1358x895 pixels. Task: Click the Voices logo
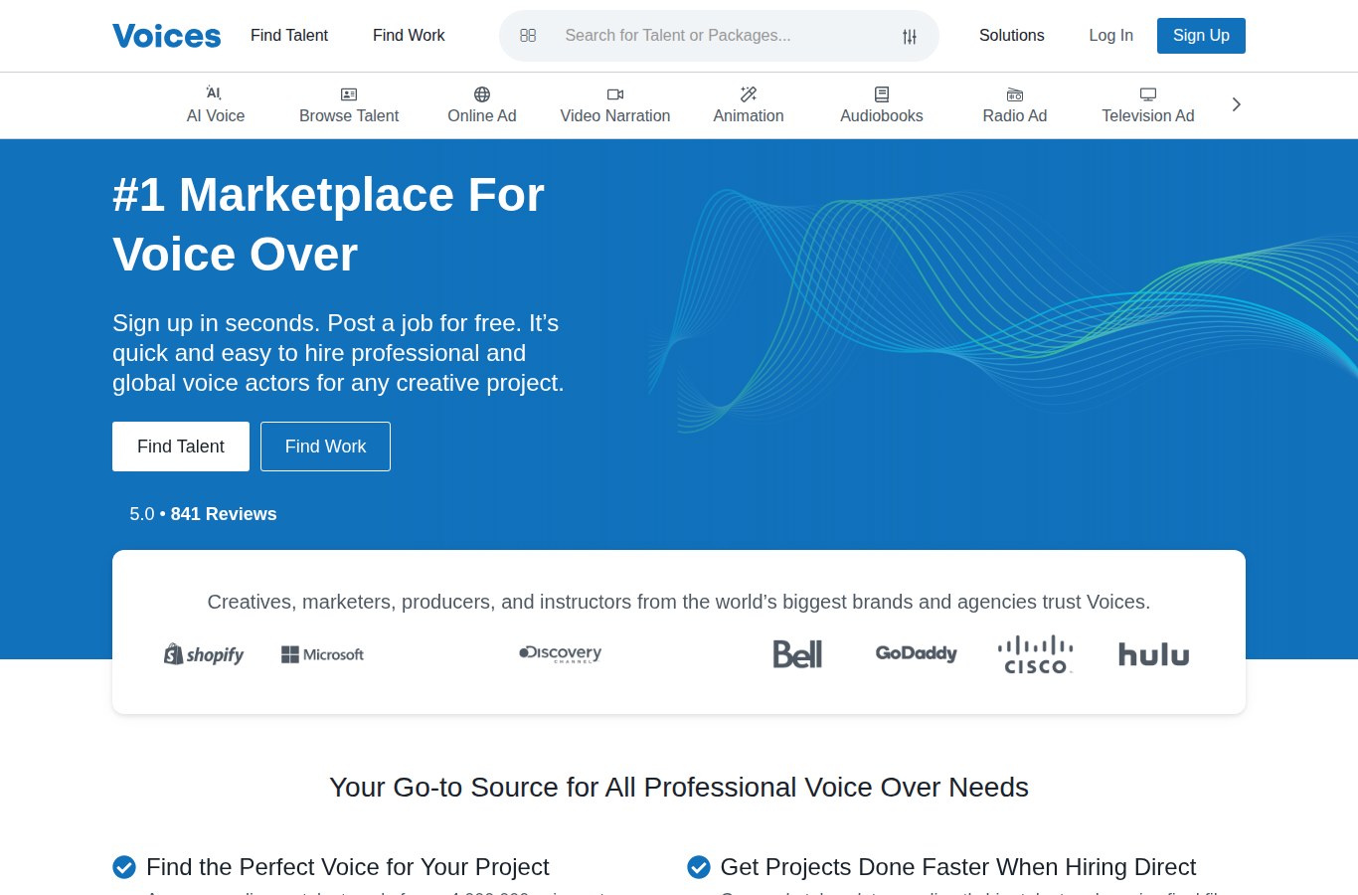[167, 36]
